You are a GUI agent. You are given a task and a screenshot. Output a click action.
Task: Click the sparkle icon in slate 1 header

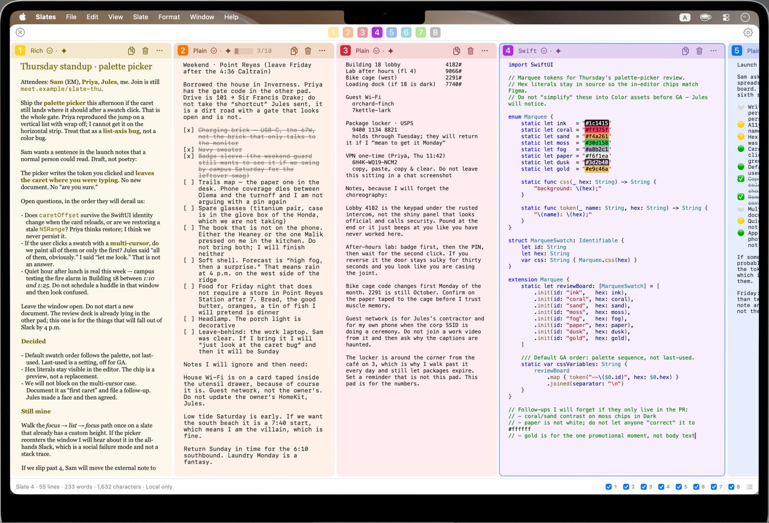click(64, 51)
